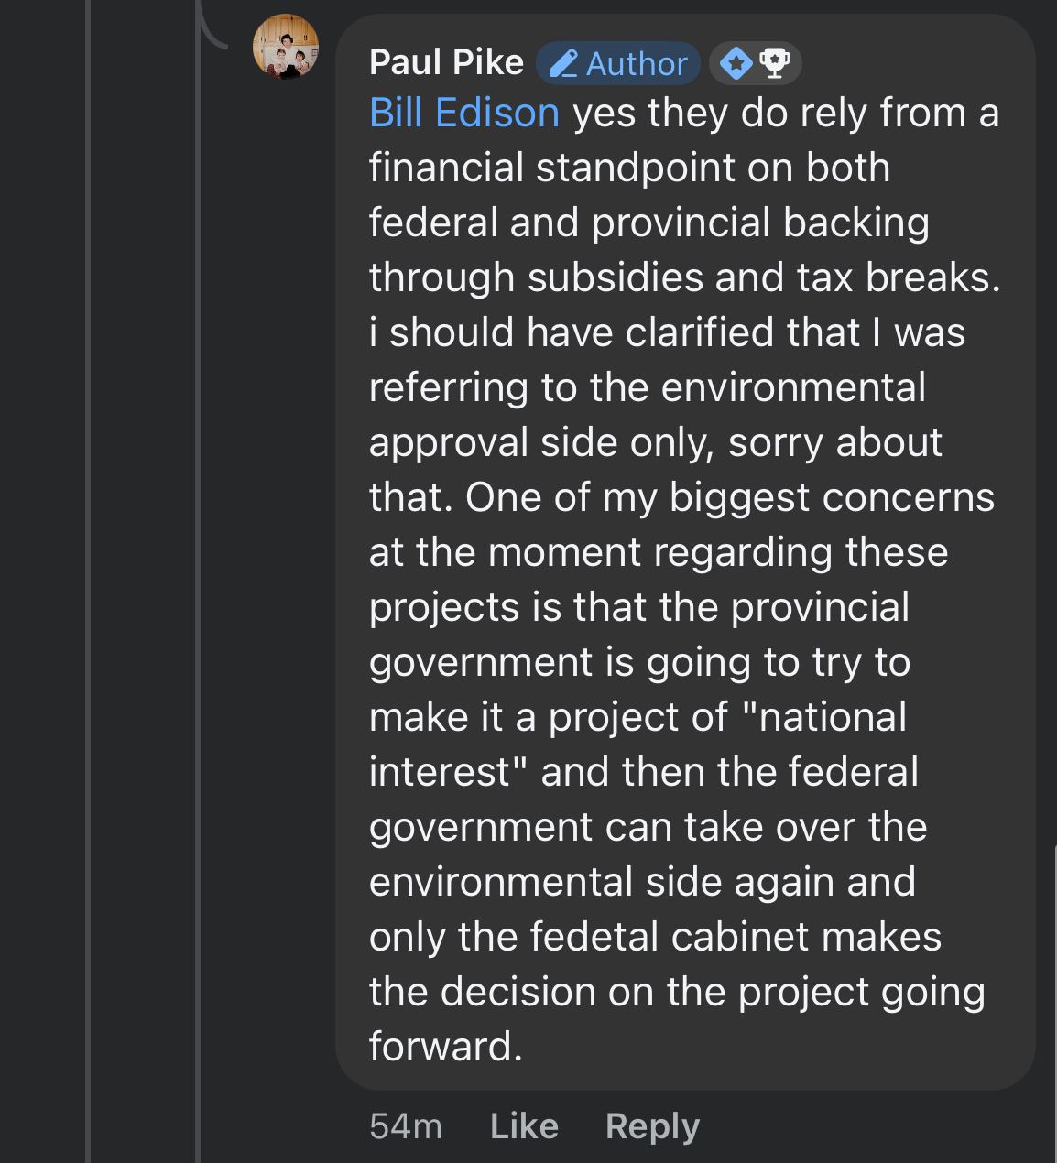
Task: Like Paul Pike's comment
Action: [524, 1125]
